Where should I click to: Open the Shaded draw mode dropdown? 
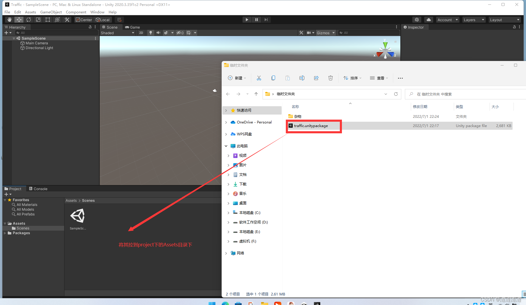[x=118, y=33]
